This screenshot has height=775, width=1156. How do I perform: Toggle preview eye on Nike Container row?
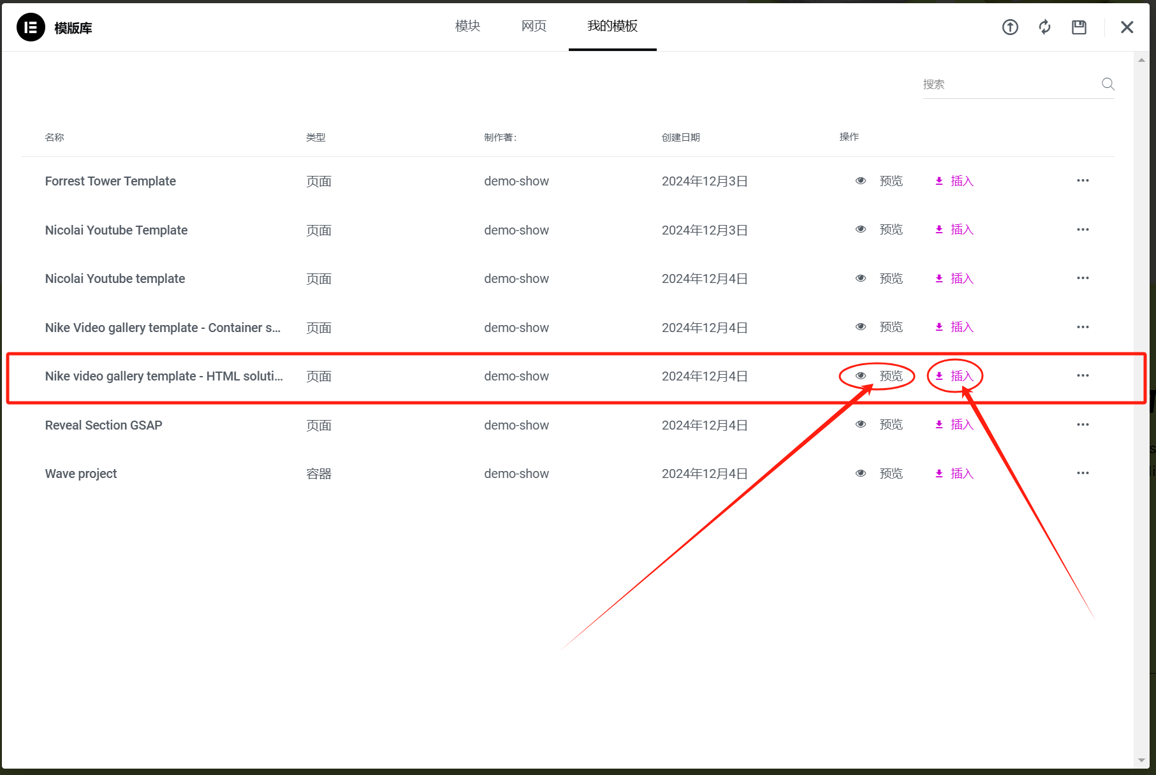click(860, 326)
